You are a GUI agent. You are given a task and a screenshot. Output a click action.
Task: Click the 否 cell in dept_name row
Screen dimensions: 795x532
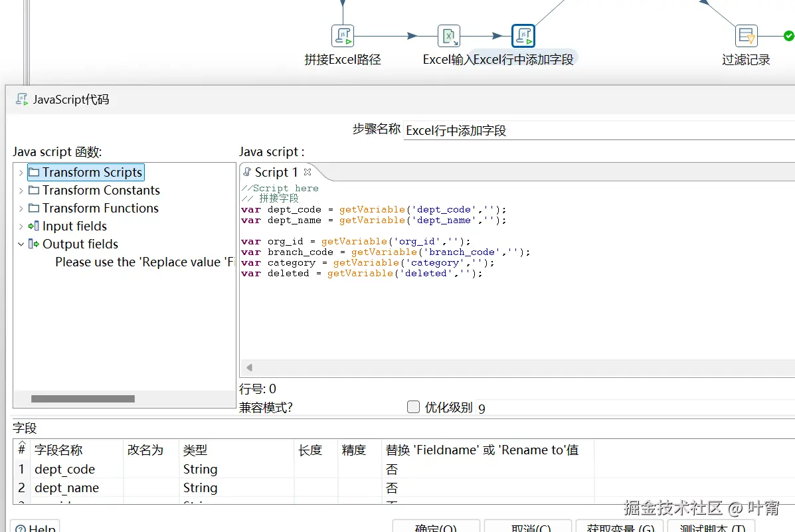click(x=487, y=488)
